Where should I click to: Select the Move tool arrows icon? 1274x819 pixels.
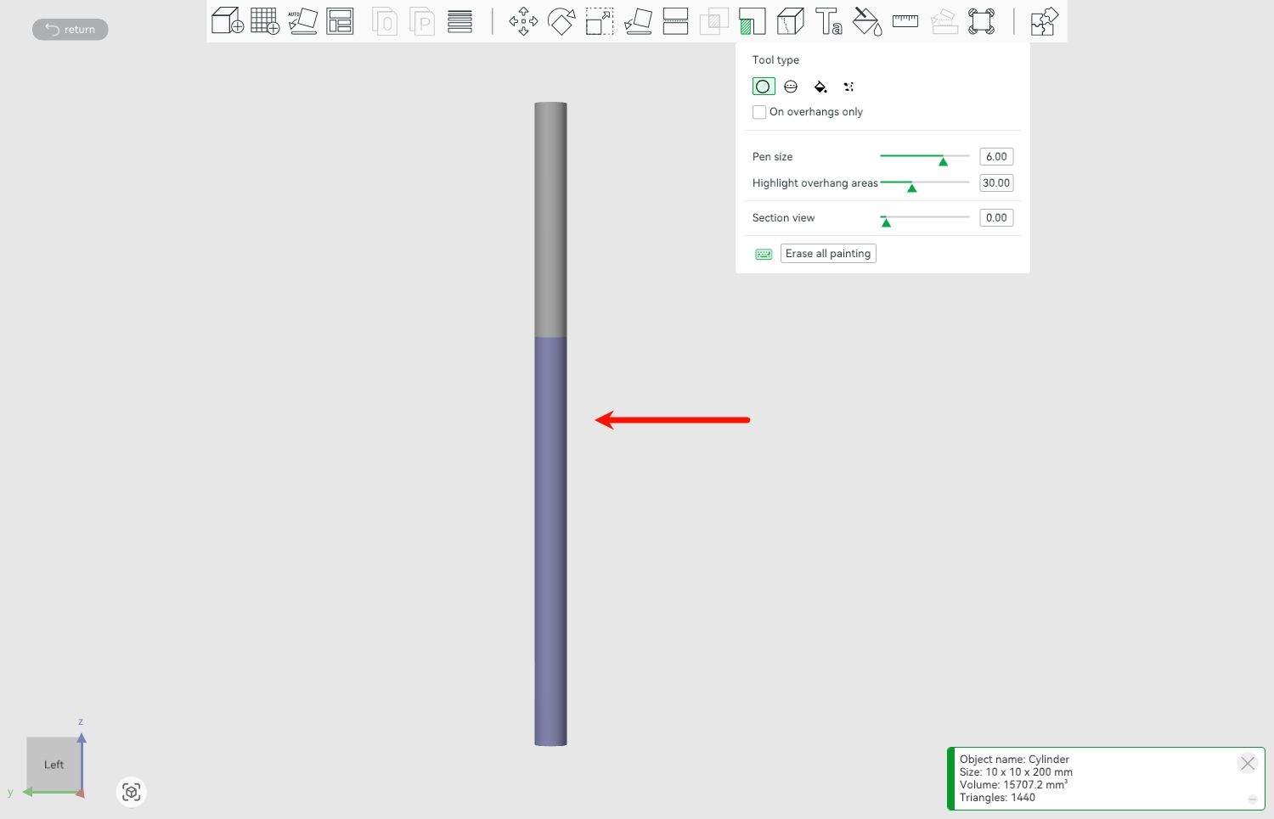tap(523, 21)
